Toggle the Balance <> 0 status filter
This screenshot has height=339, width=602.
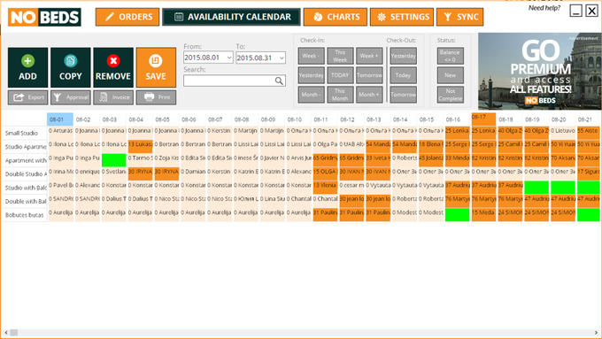click(451, 56)
